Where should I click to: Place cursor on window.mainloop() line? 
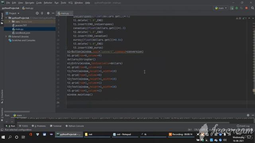point(80,95)
